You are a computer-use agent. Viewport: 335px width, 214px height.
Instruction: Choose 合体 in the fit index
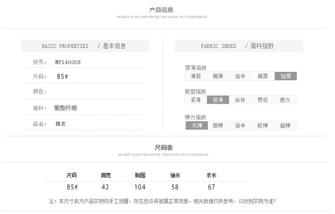point(240,100)
